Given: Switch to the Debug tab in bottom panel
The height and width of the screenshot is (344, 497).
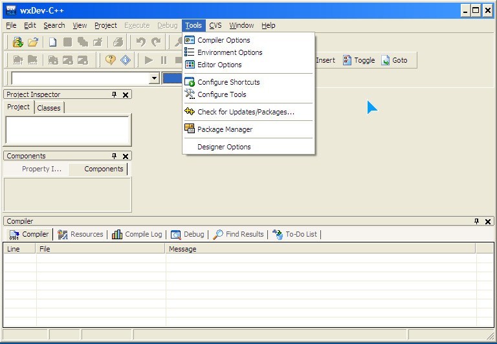Looking at the screenshot, I should pos(187,235).
